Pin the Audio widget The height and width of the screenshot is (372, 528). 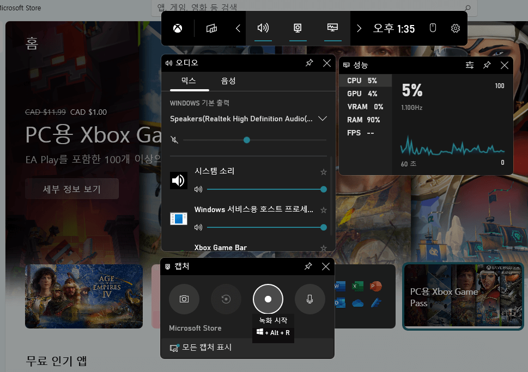point(309,63)
